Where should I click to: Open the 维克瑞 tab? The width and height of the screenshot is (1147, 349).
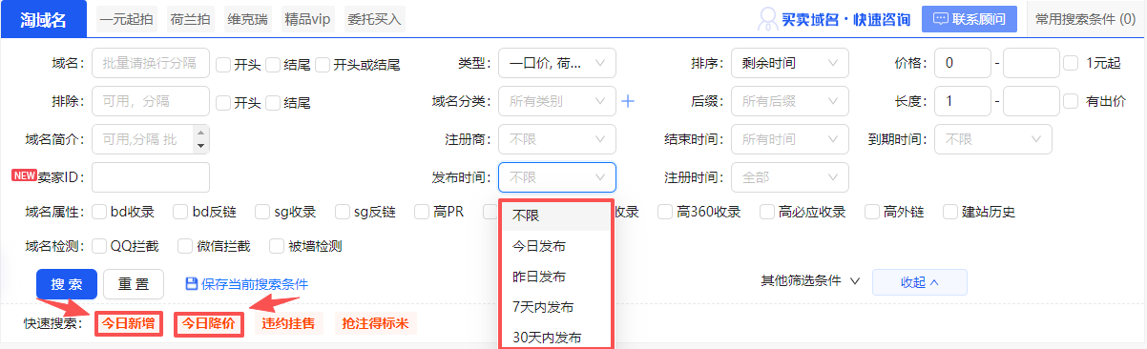(x=248, y=18)
